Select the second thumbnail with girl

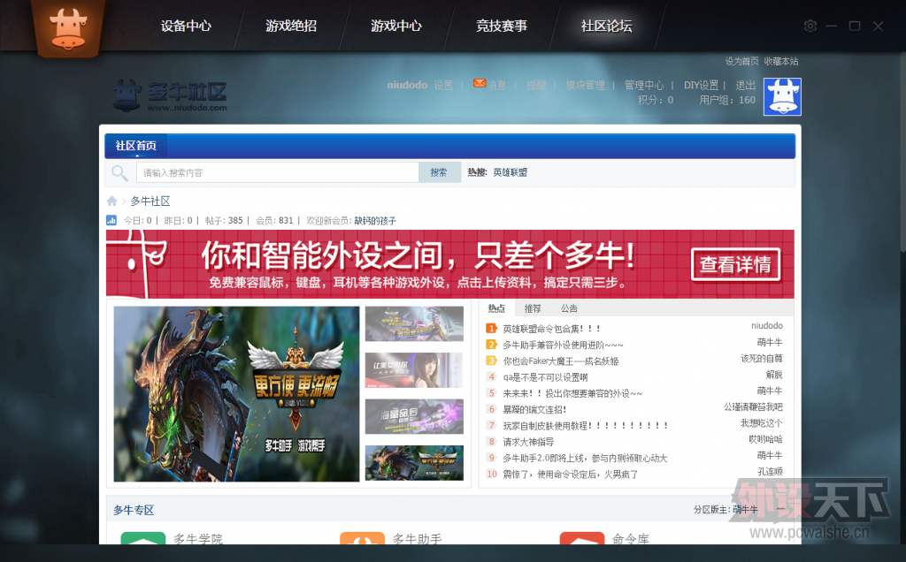(x=414, y=370)
